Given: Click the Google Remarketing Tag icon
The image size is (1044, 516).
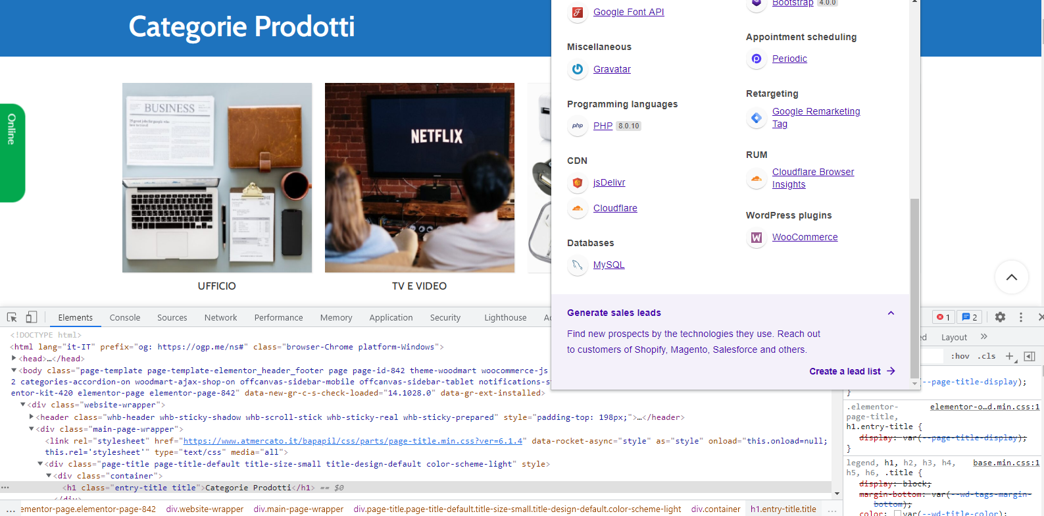Looking at the screenshot, I should 756,118.
